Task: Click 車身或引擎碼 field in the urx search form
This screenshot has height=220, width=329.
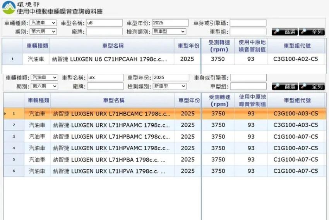Action: (x=248, y=77)
